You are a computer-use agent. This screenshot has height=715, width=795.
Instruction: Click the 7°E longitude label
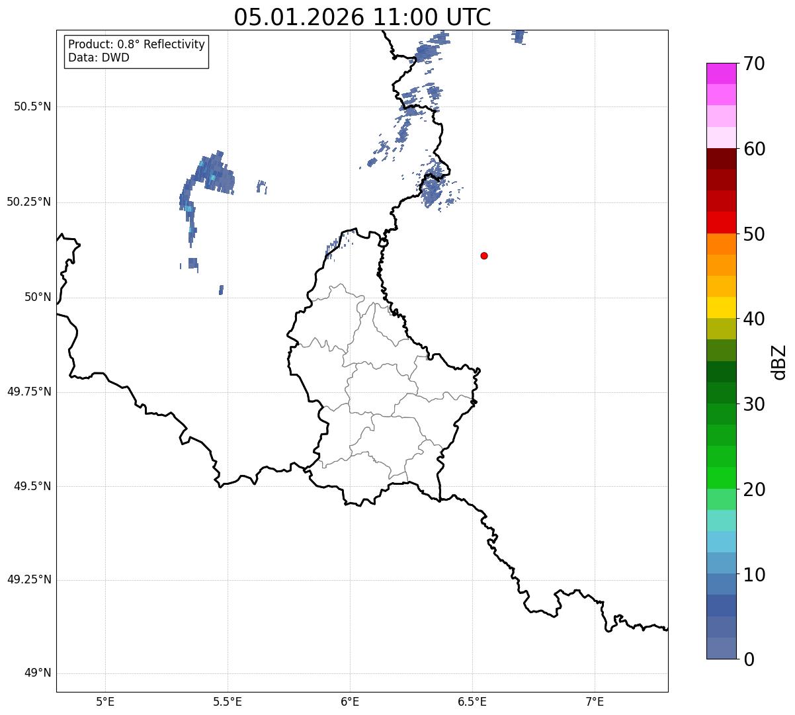click(x=595, y=701)
